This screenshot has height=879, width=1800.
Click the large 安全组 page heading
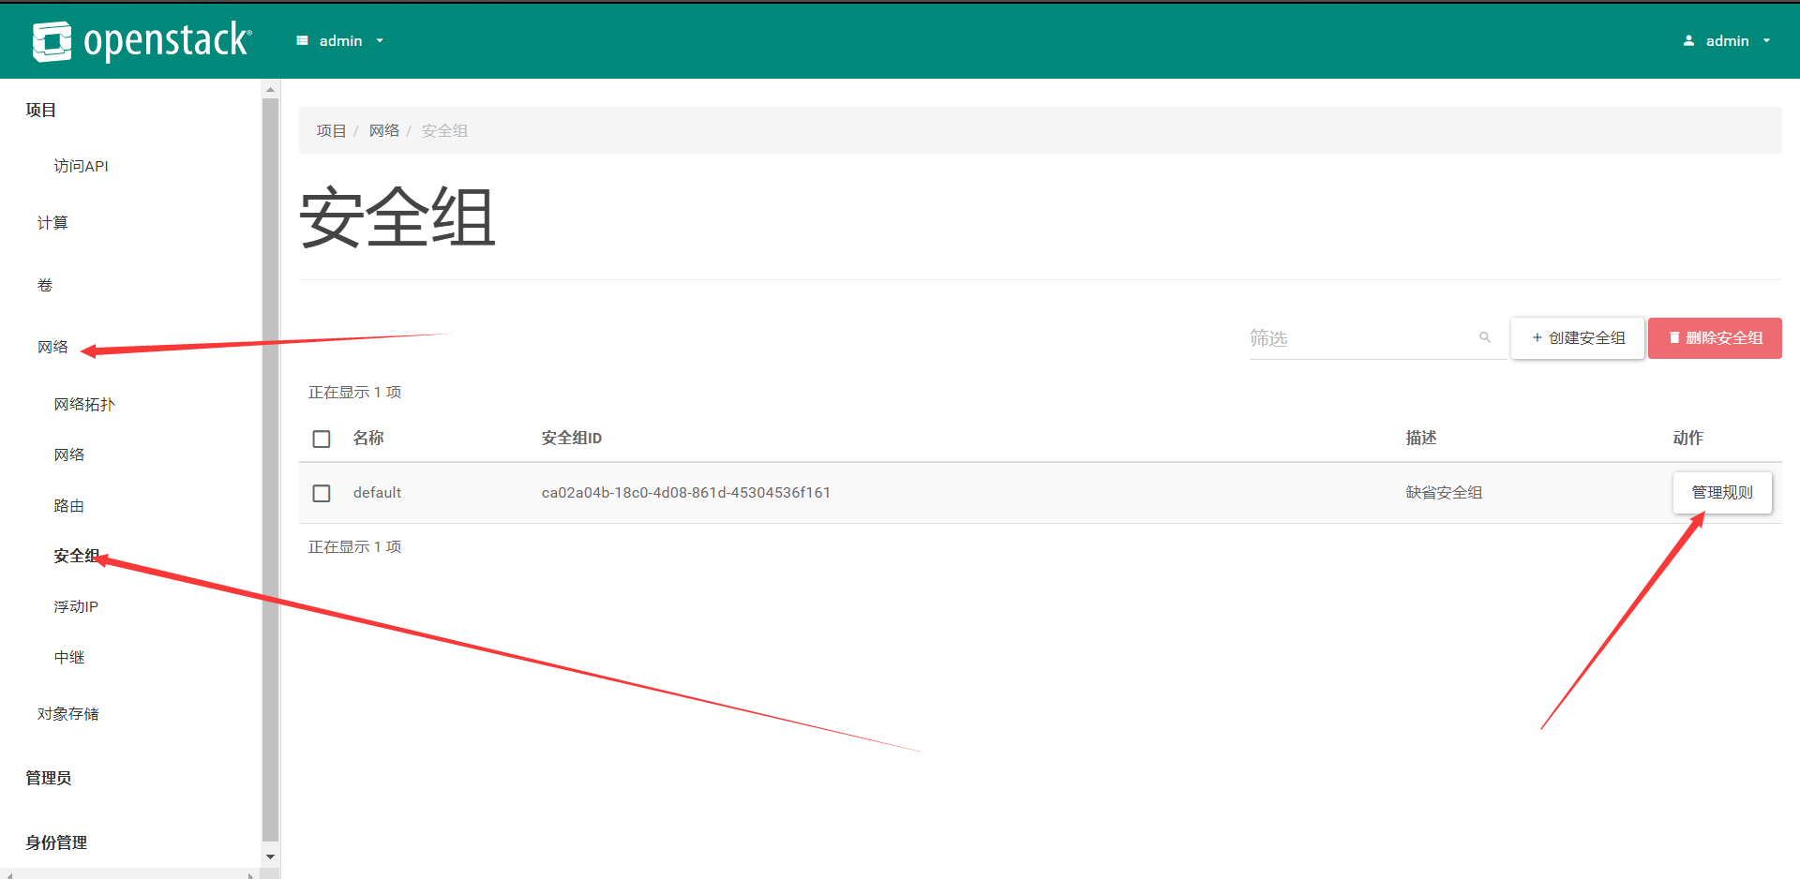point(397,217)
